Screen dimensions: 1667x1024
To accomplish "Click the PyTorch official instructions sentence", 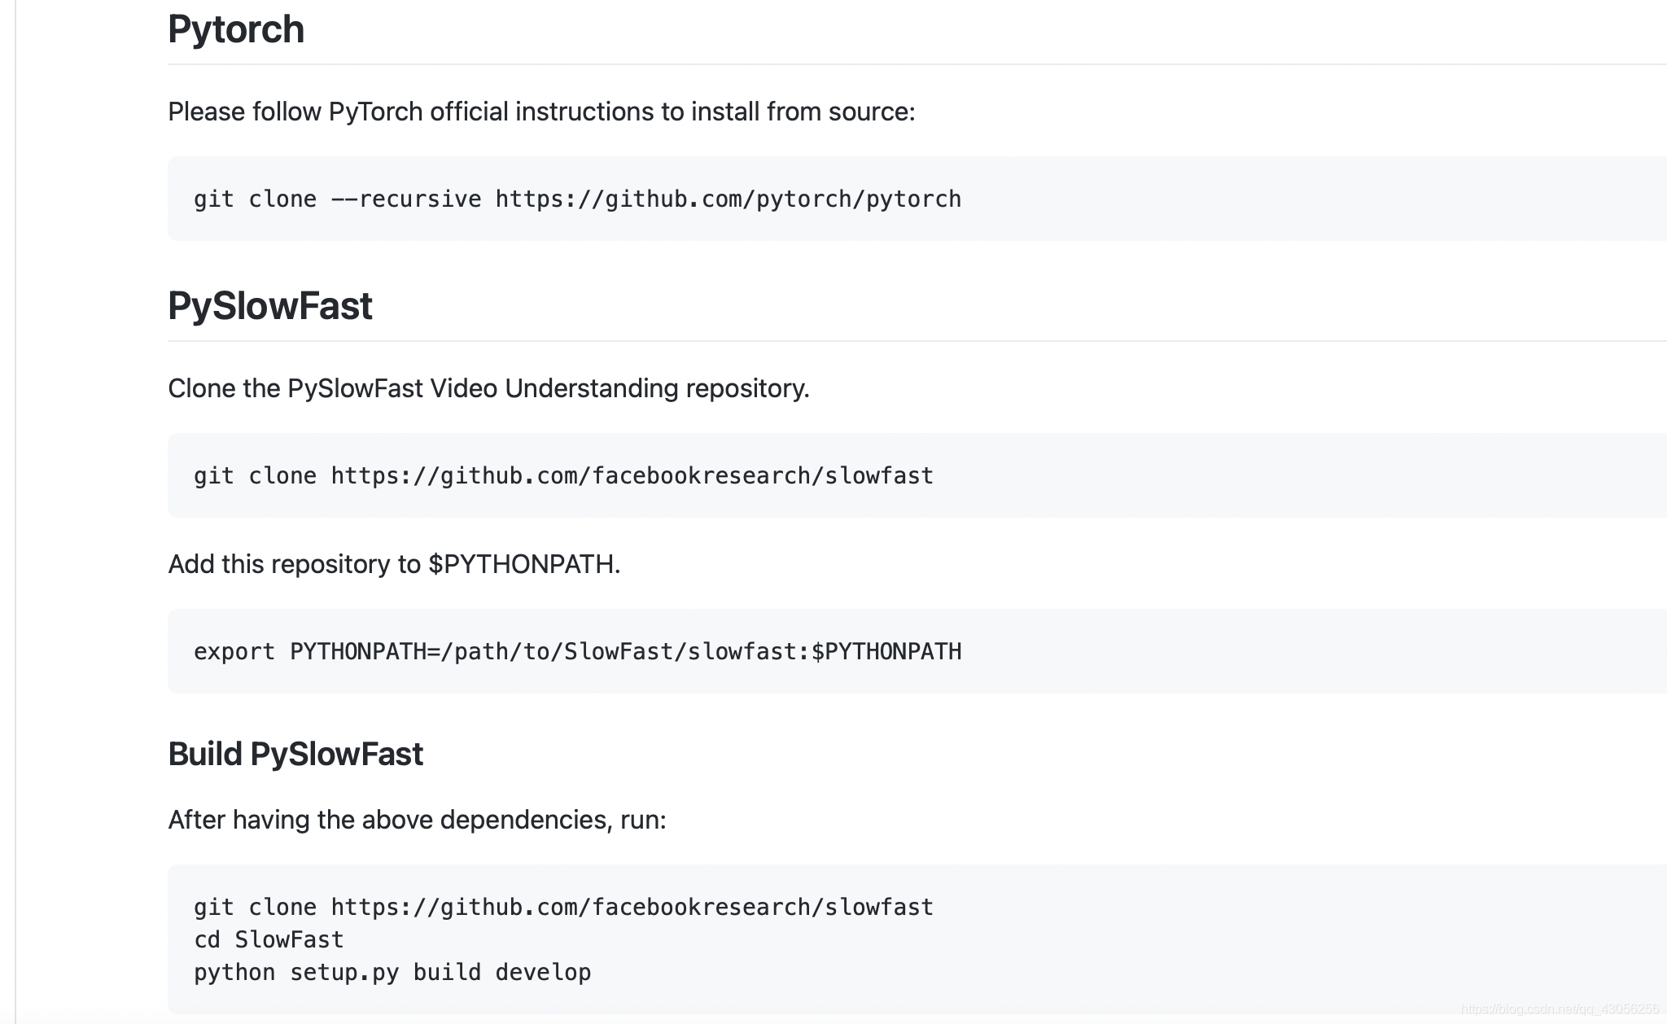I will click(x=540, y=112).
